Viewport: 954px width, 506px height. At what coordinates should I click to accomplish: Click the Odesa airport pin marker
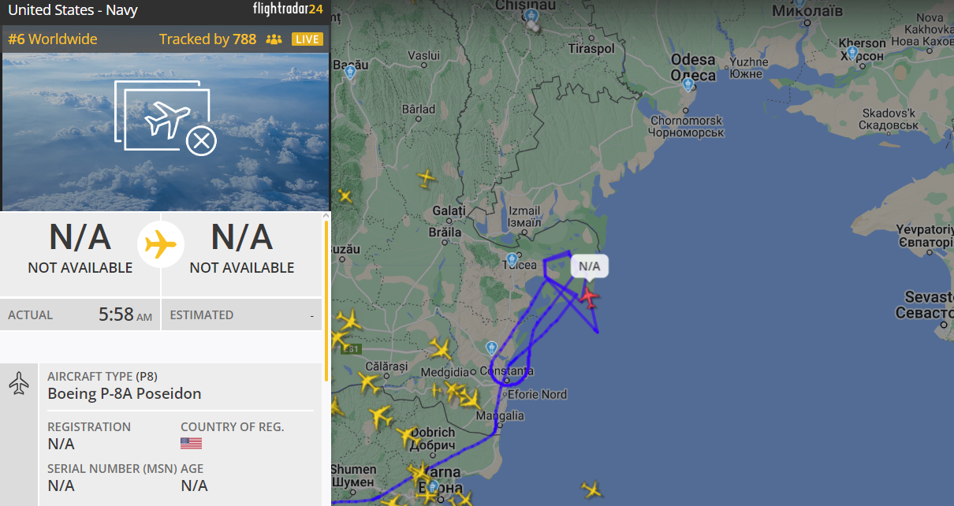pyautogui.click(x=688, y=84)
